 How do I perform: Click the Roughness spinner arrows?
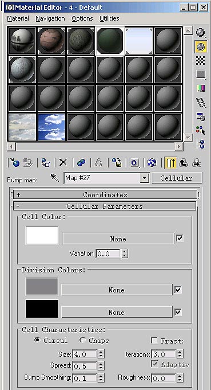pos(180,378)
